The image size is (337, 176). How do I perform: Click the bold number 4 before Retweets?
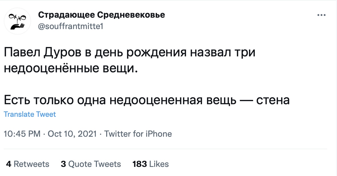(x=9, y=164)
